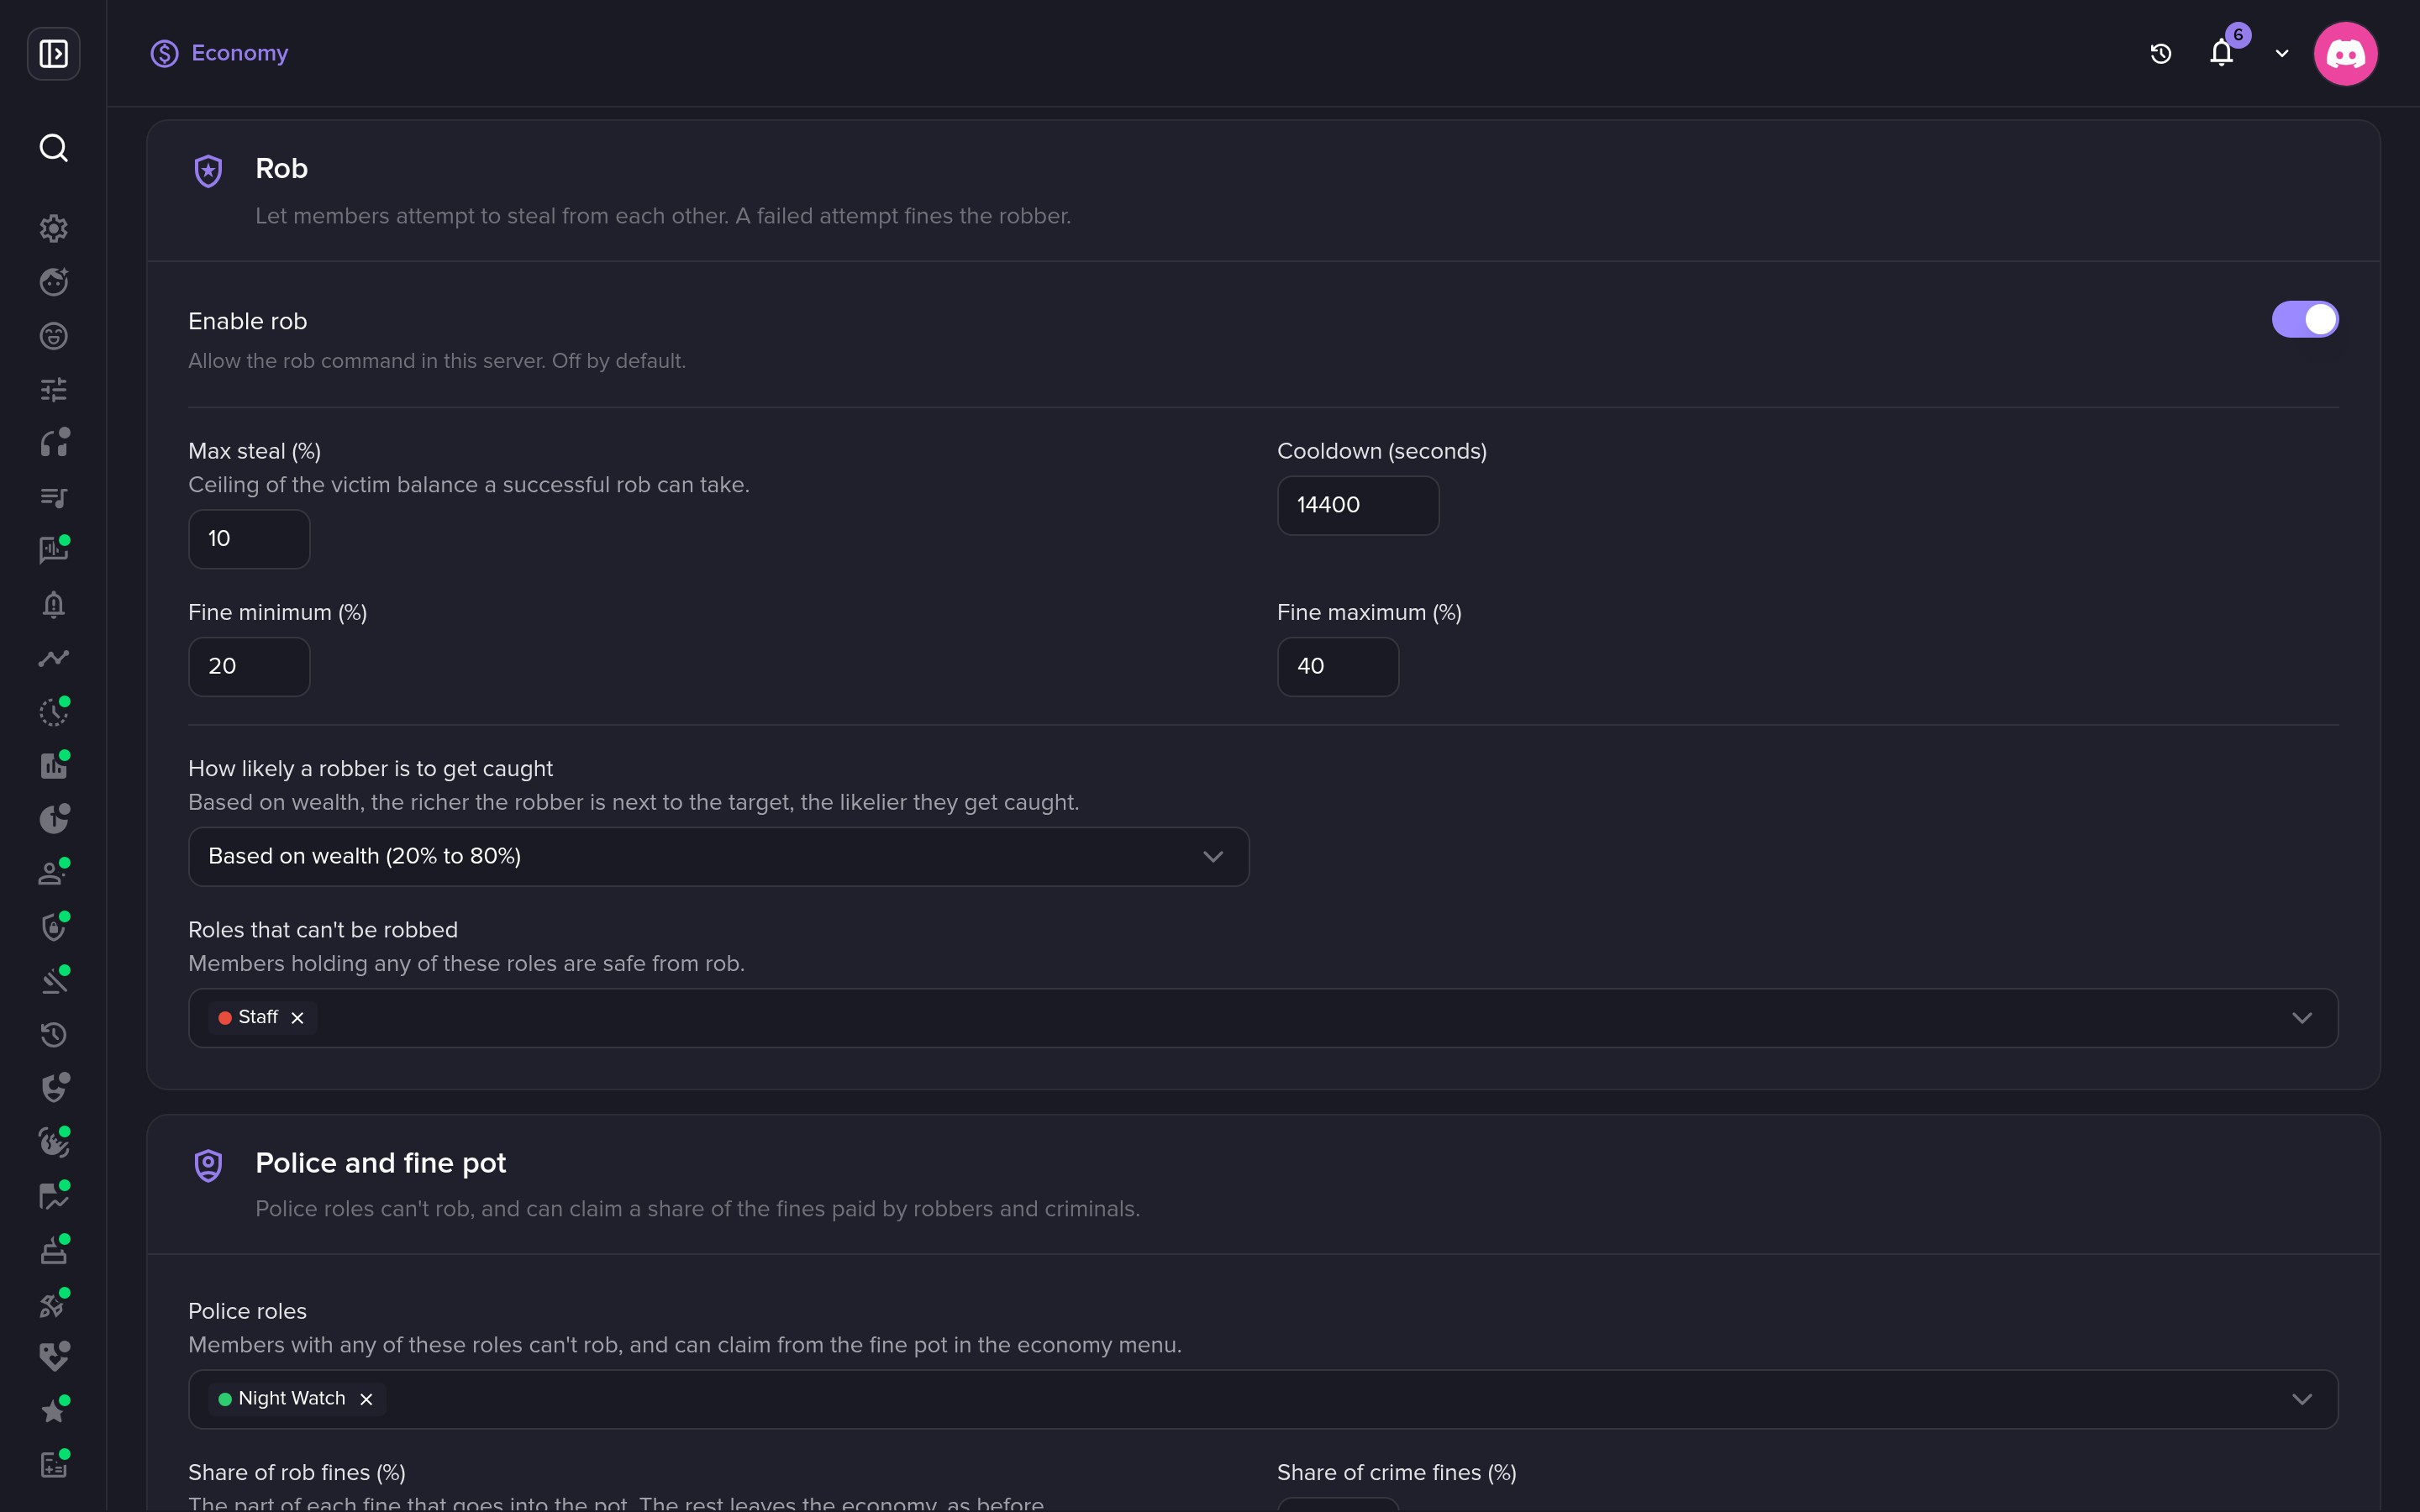View recent history from top bar clock icon
This screenshot has height=1512, width=2420.
[x=2161, y=54]
